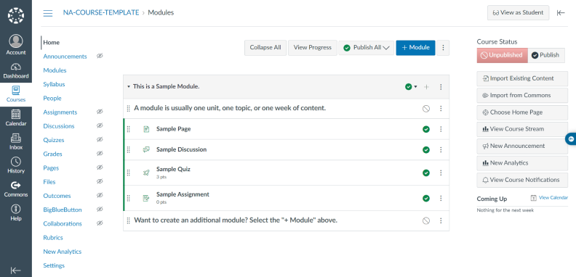Screen dimensions: 576x277
Task: Open Rubrics in course navigation
Action: 53,237
